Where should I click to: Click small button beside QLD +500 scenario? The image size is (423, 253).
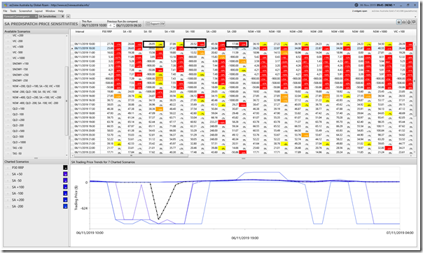point(8,131)
